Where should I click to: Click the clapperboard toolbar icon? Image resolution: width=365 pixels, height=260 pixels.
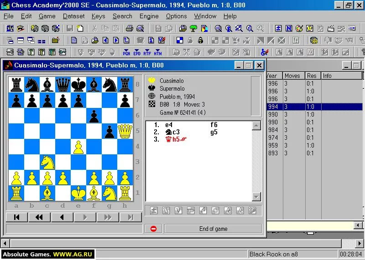tap(330, 28)
